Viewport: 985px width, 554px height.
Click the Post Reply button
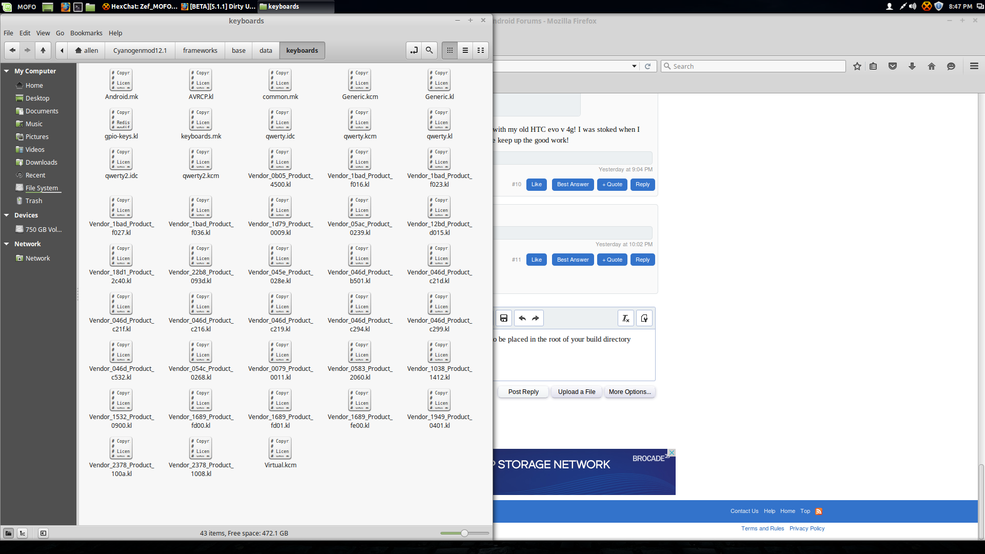523,392
